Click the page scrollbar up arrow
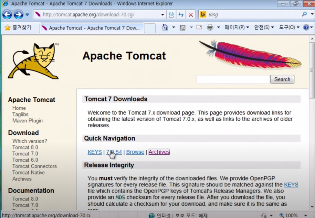Viewport: 315px width, 218px height. 312,39
